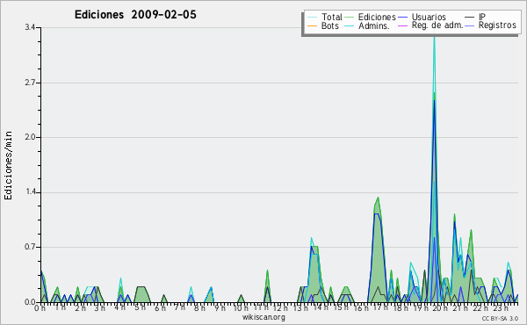Click the Total legend color line
The height and width of the screenshot is (325, 527).
[312, 18]
